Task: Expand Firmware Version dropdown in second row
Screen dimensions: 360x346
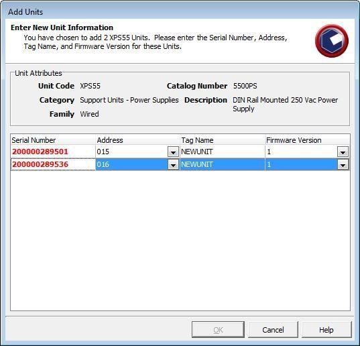Action: click(x=343, y=165)
